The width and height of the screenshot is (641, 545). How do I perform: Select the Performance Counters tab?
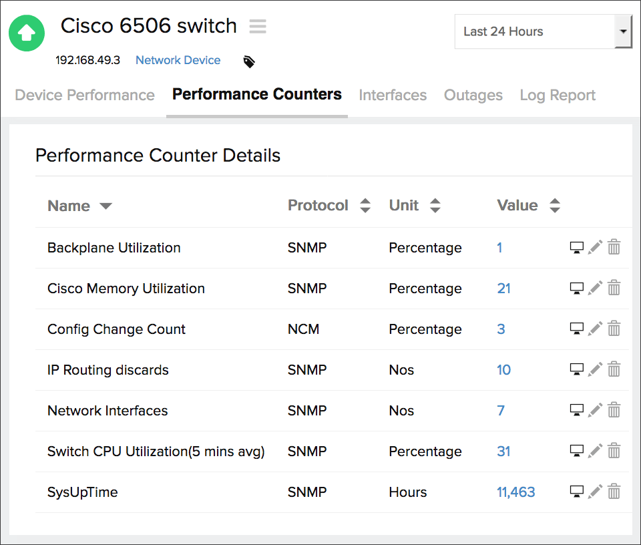[x=256, y=94]
